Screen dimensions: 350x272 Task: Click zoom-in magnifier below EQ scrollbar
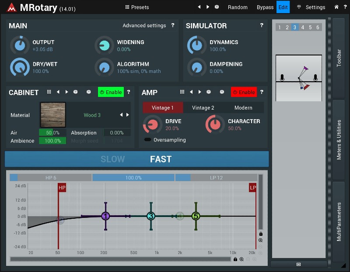pyautogui.click(x=241, y=259)
